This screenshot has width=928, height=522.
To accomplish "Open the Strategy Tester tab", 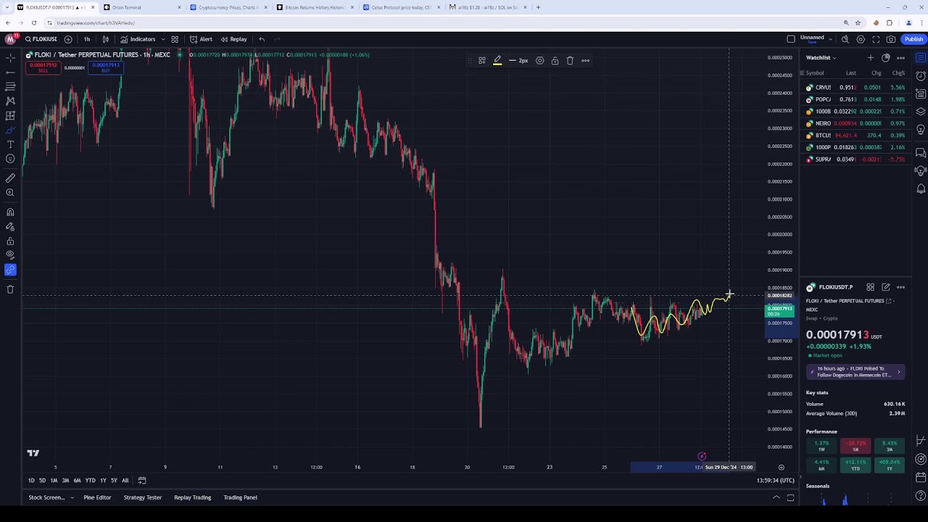I will coord(142,497).
